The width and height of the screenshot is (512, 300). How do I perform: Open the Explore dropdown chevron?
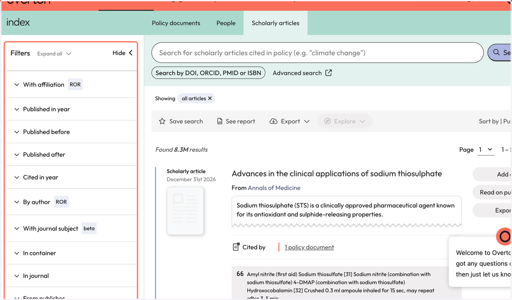pyautogui.click(x=362, y=121)
